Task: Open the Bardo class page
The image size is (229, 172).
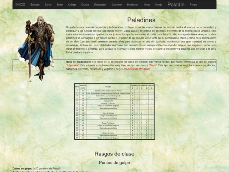Action: coord(48,5)
